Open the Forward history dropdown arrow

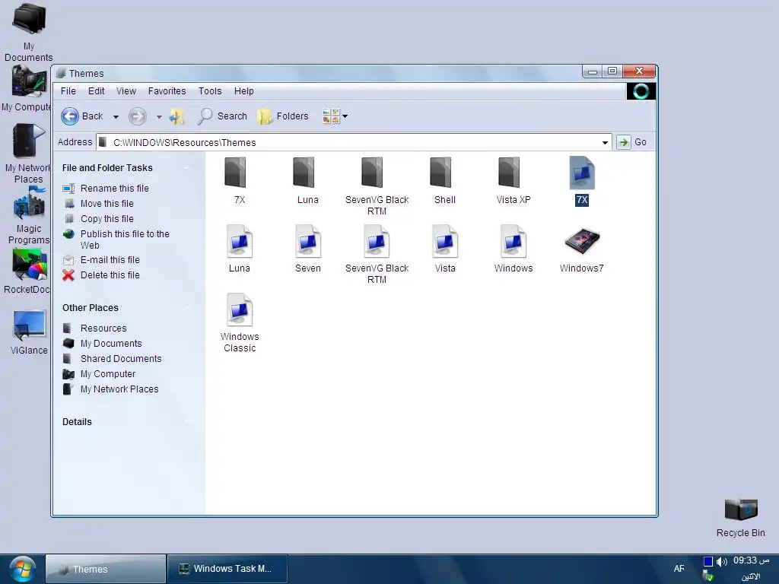[159, 116]
